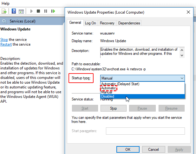Click the Apply button

[x=179, y=149]
